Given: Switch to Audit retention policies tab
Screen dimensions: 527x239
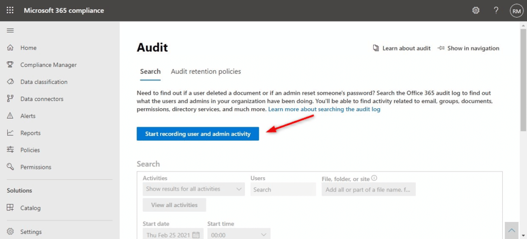Looking at the screenshot, I should pyautogui.click(x=206, y=72).
